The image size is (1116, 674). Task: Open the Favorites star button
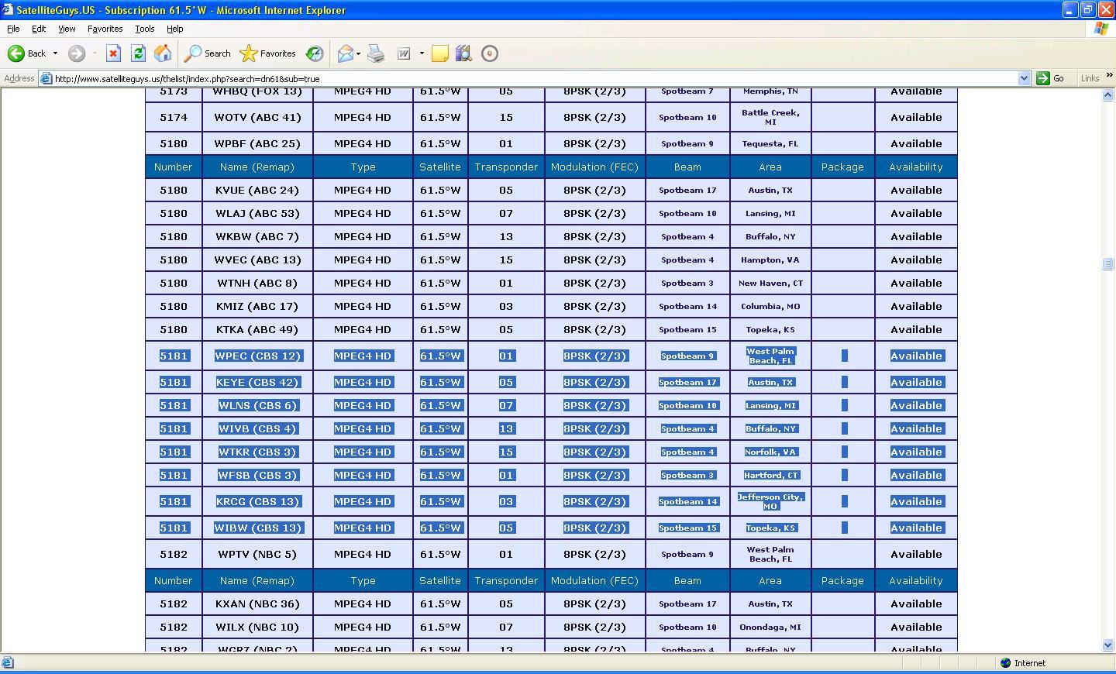click(x=268, y=53)
